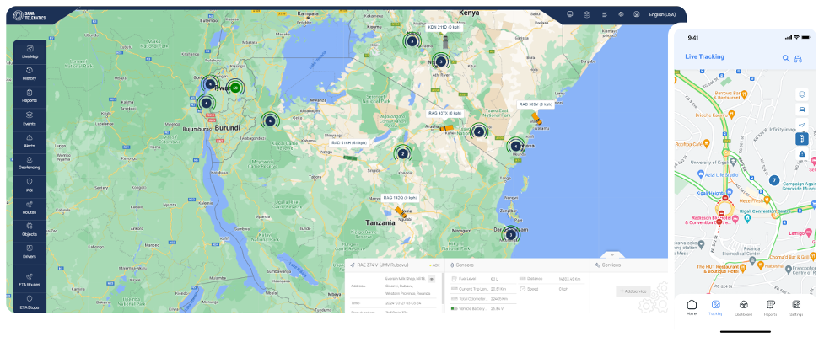
Task: Toggle the eye icon beside the address
Action: pyautogui.click(x=432, y=277)
